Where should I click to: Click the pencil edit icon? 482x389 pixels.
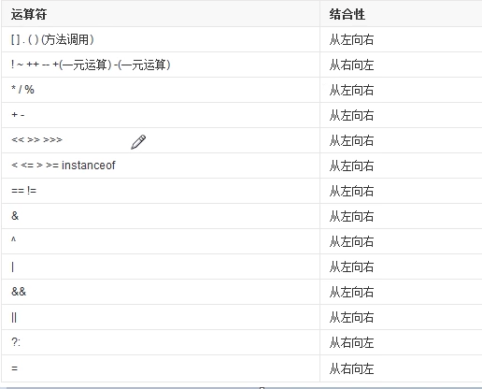tap(138, 142)
